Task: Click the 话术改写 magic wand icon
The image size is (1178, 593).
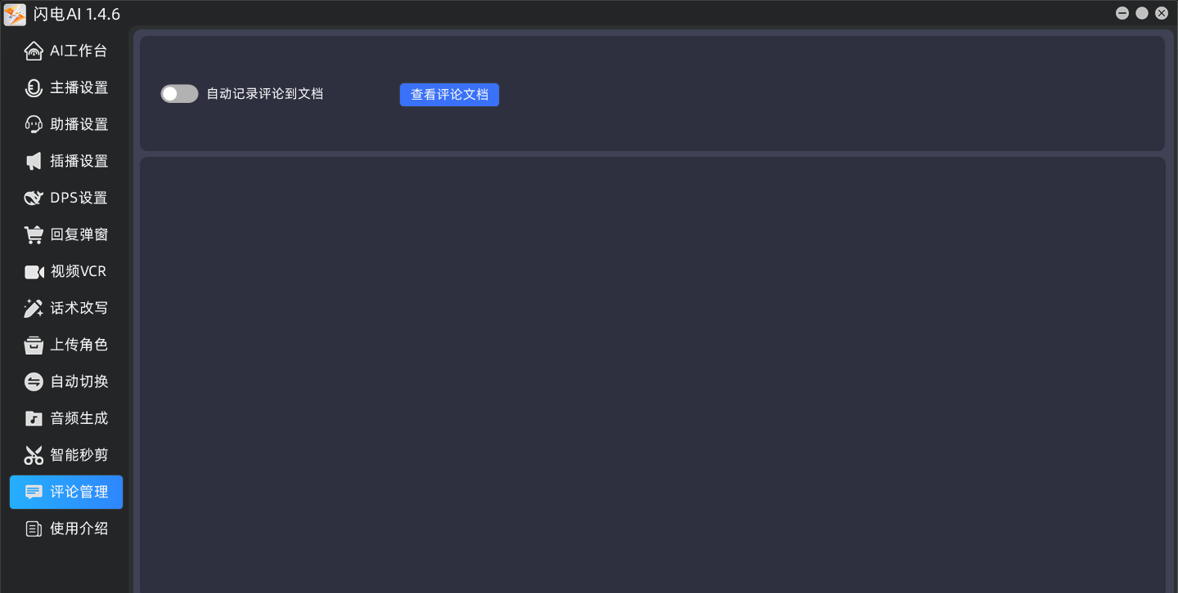Action: [x=34, y=309]
